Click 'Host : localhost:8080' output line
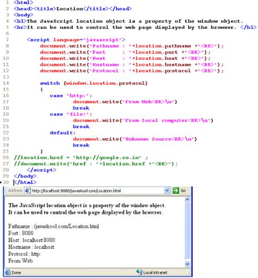 pyautogui.click(x=32, y=240)
